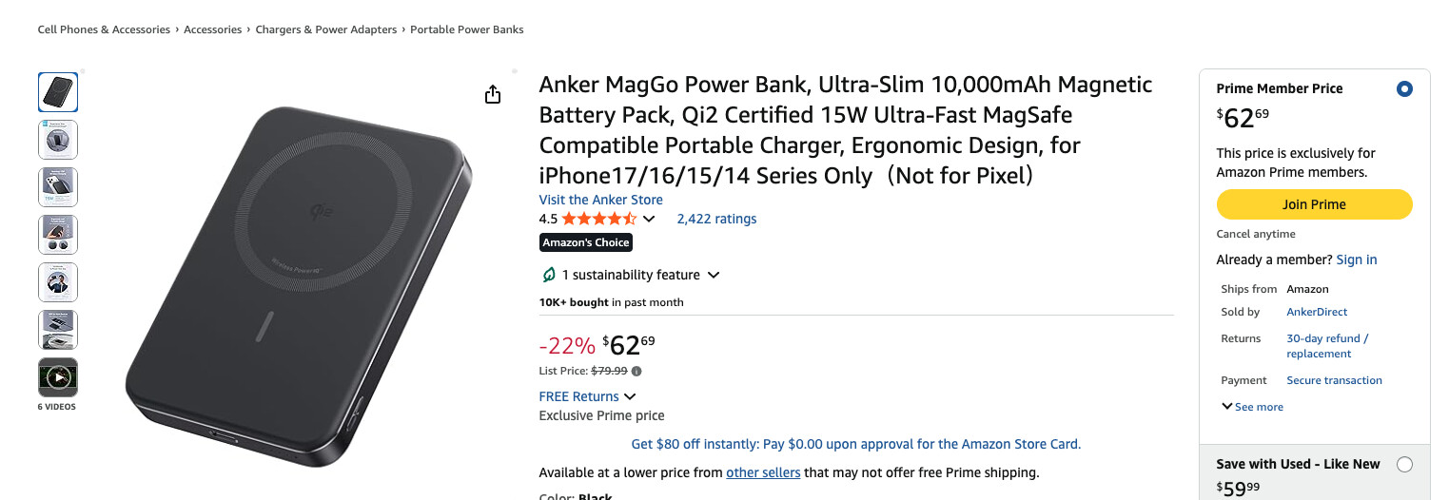Open the Portable Power Banks breadcrumb

click(467, 29)
